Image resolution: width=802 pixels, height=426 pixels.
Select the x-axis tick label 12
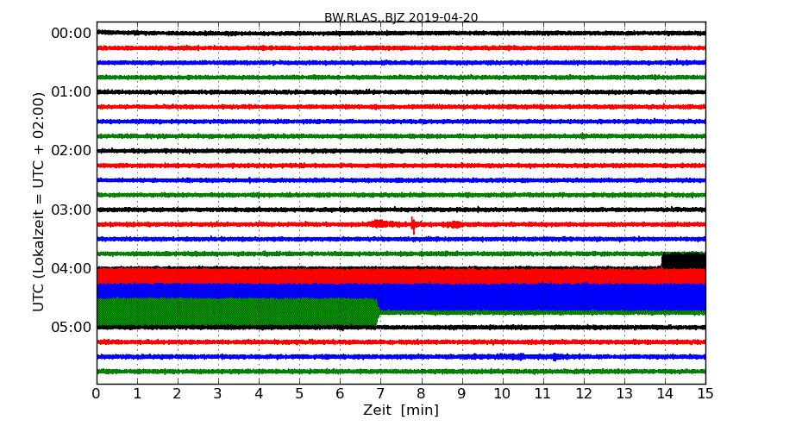pyautogui.click(x=584, y=394)
